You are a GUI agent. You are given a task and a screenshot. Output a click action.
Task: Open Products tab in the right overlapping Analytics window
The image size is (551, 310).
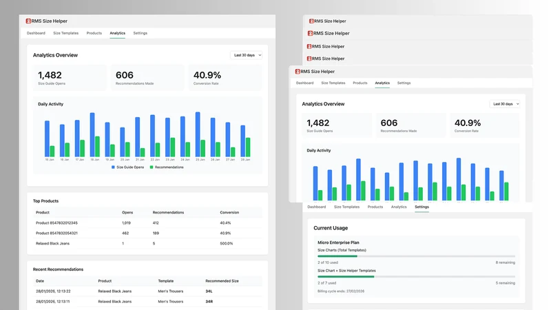click(x=360, y=83)
